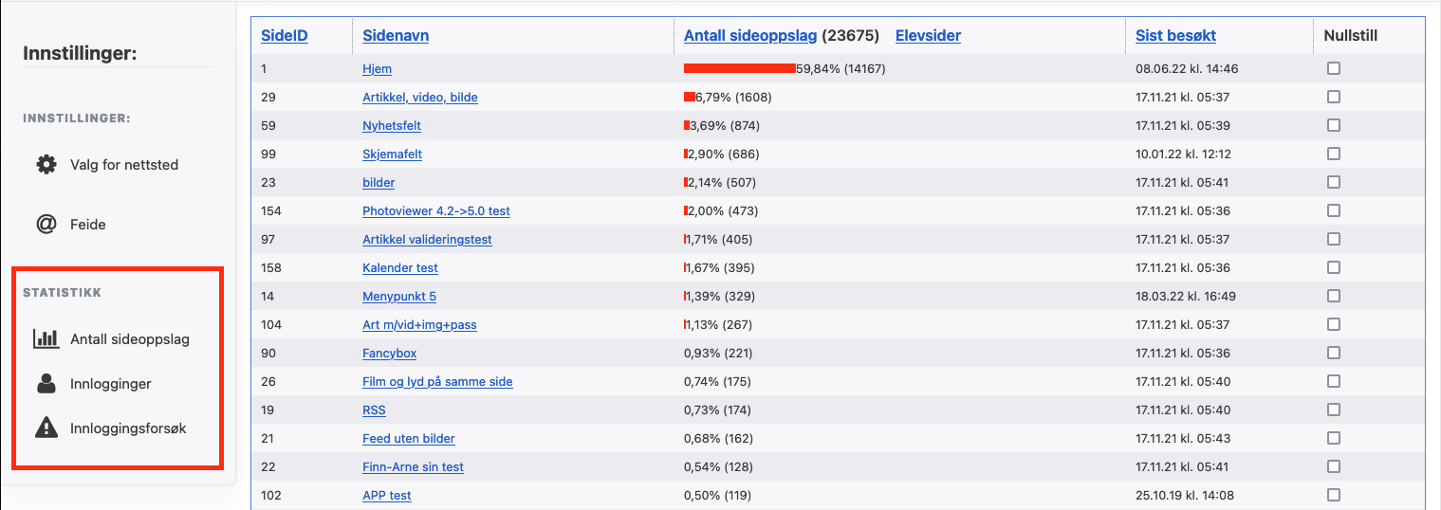Sort by the Sidenavn column header
The image size is (1441, 510).
click(396, 36)
